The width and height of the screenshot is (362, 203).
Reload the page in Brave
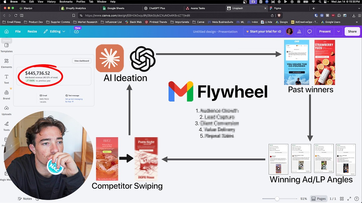16,16
